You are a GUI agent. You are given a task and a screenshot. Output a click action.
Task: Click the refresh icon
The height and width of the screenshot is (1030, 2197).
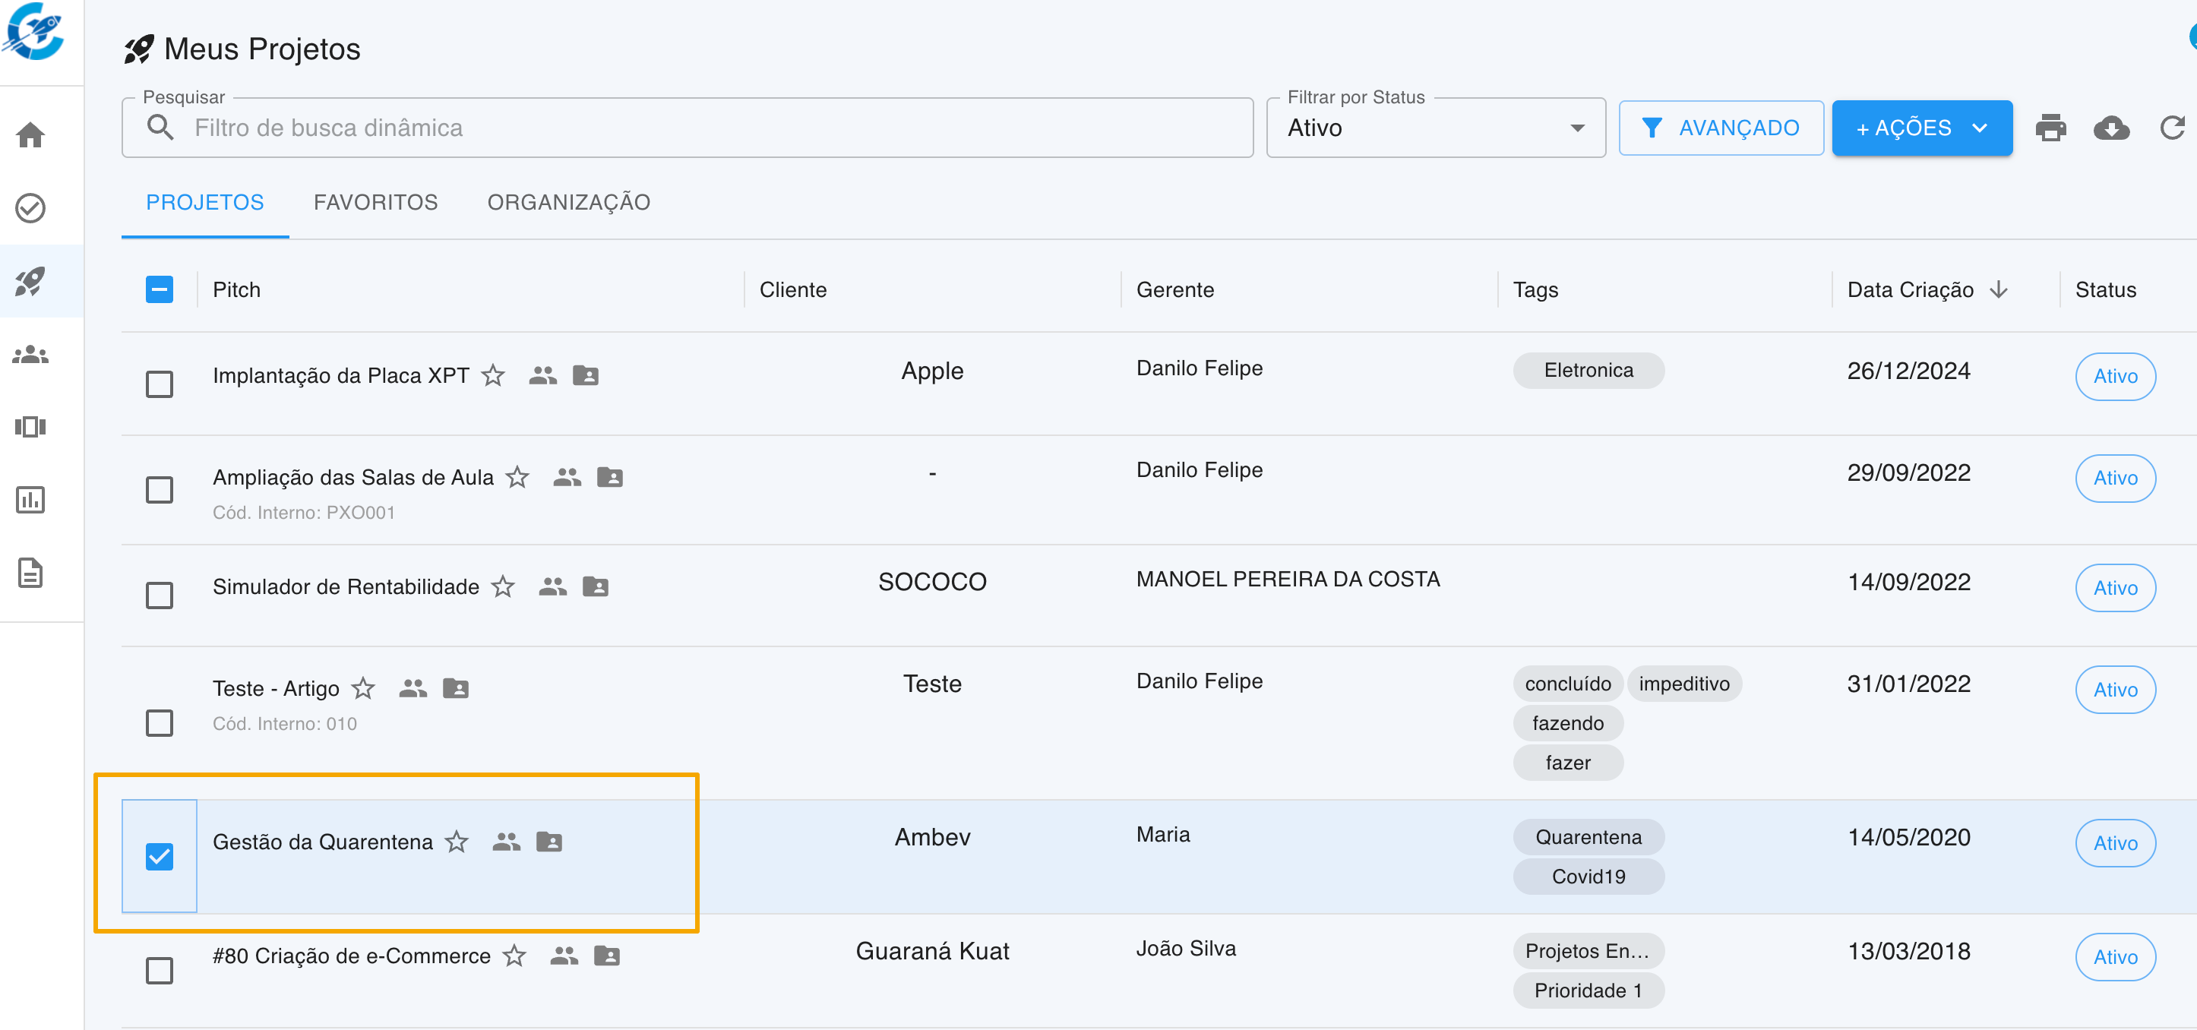(2171, 128)
